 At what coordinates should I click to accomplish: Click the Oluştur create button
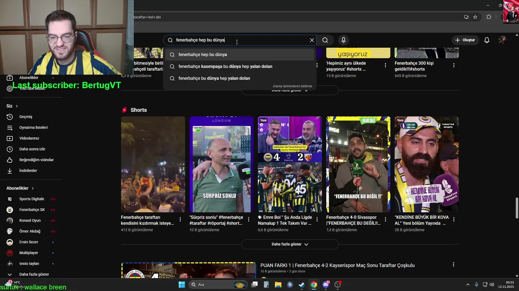click(465, 40)
